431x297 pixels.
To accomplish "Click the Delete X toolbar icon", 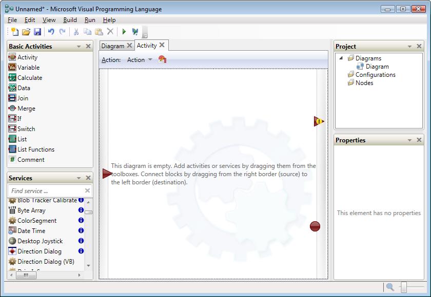I will (110, 32).
